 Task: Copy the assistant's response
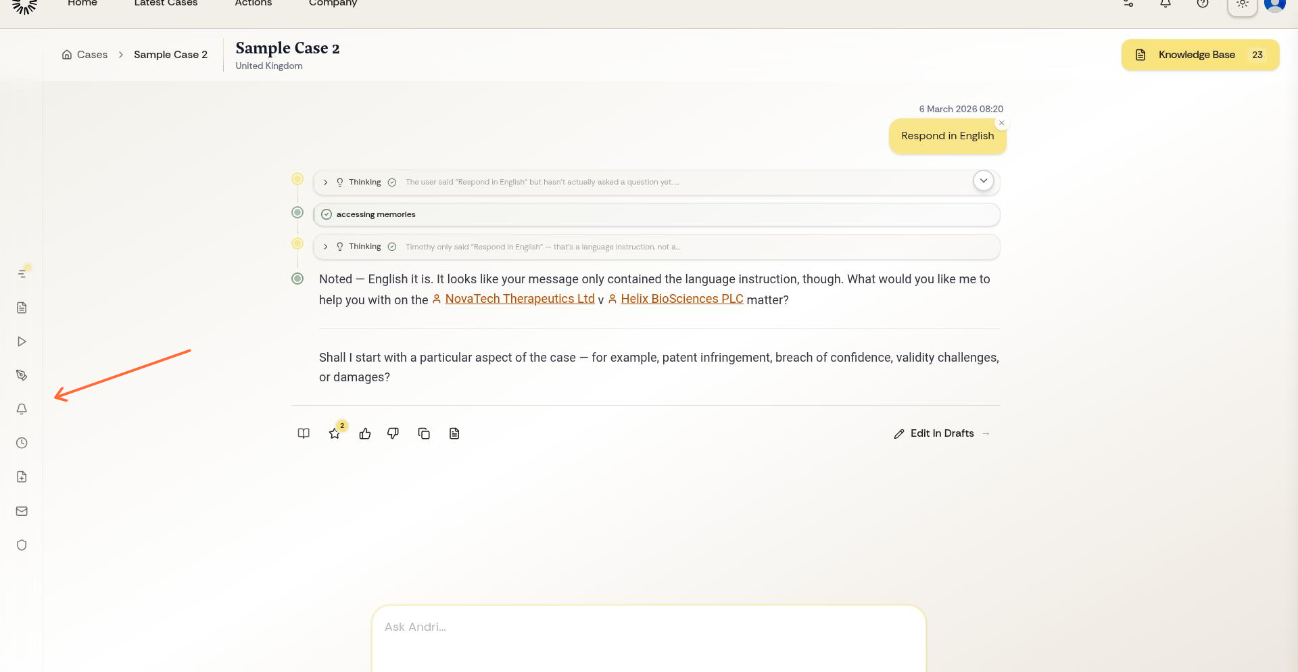[x=424, y=433]
